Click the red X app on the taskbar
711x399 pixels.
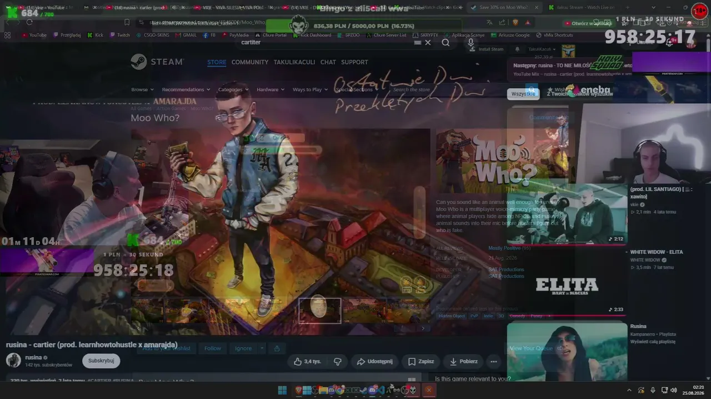tap(428, 390)
